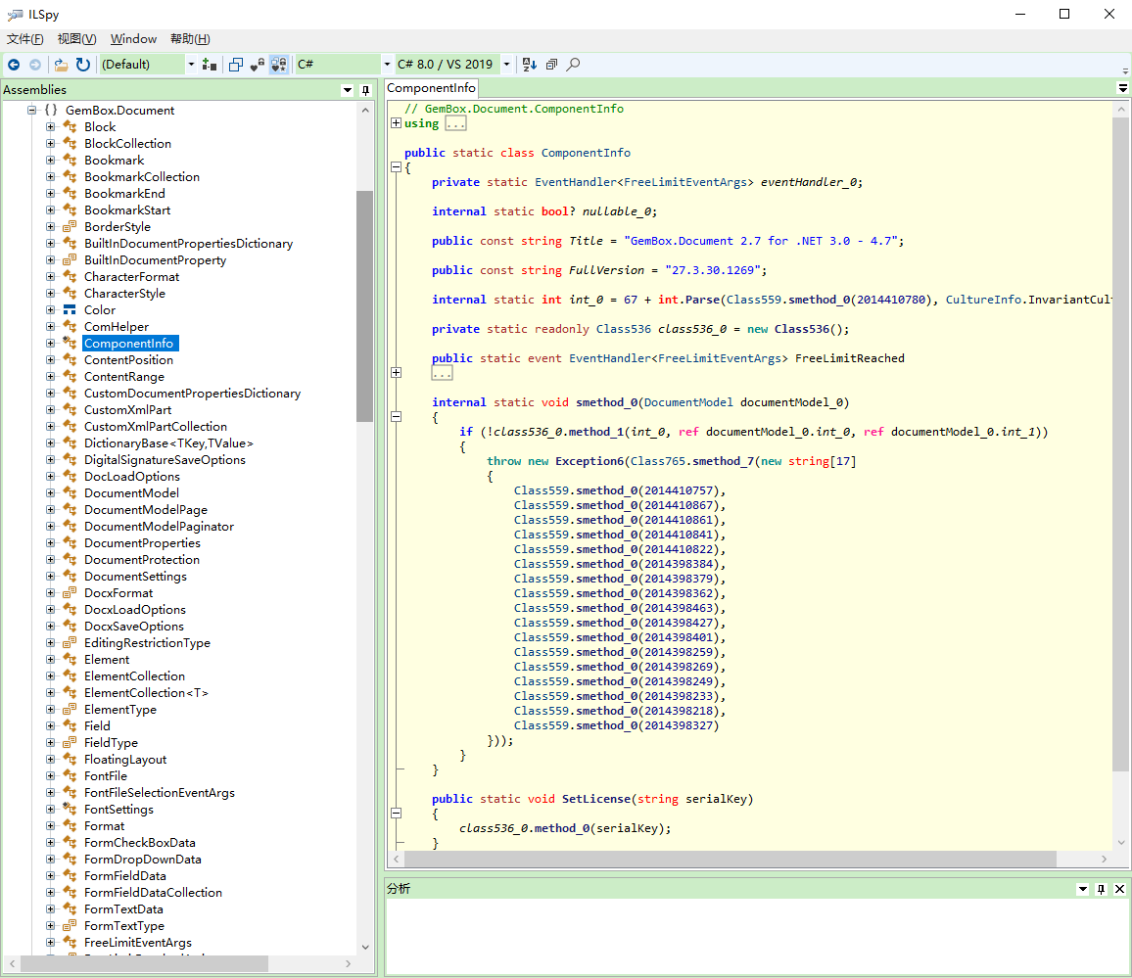The width and height of the screenshot is (1132, 978).
Task: Click string literal "27.3.30.1269"
Action: [x=713, y=270]
